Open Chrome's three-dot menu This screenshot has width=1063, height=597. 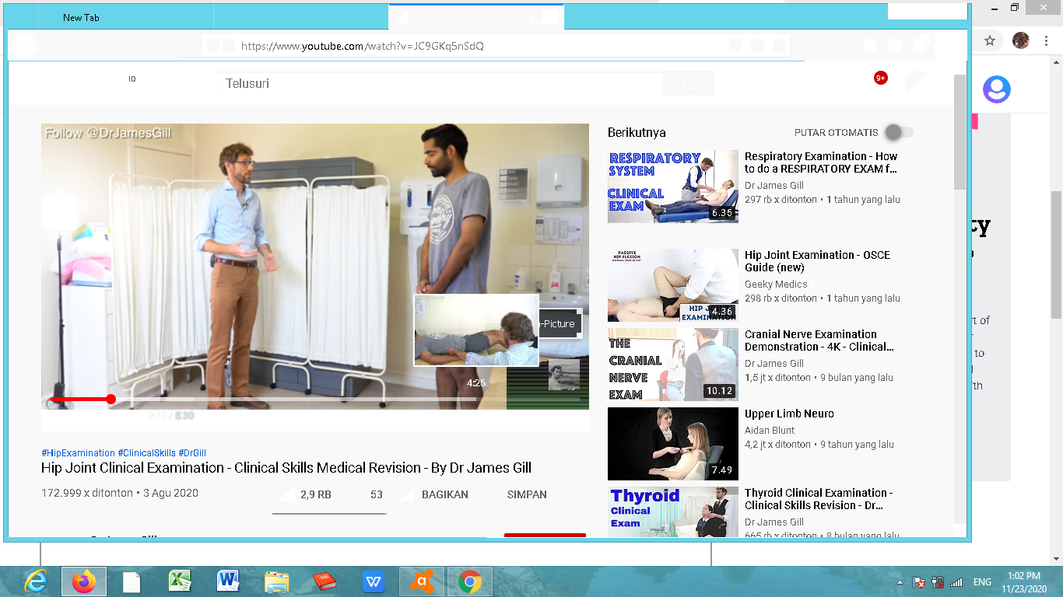pos(1046,40)
